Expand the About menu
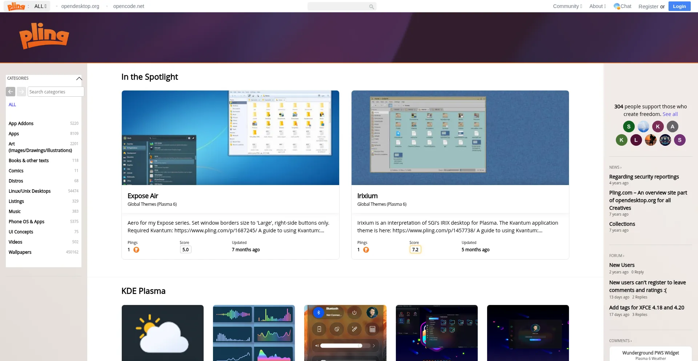 [597, 6]
